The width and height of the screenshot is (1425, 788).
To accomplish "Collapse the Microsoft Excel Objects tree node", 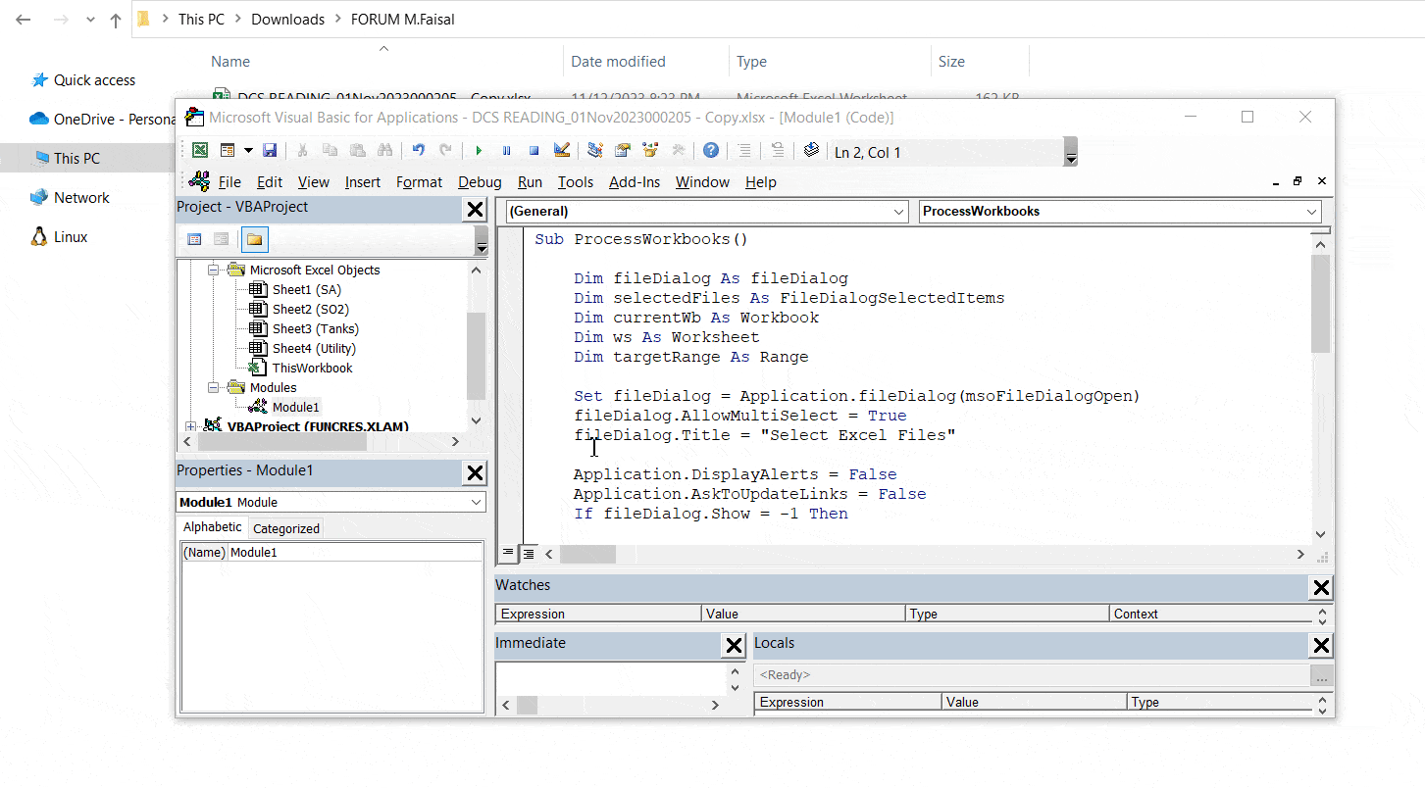I will tap(213, 271).
